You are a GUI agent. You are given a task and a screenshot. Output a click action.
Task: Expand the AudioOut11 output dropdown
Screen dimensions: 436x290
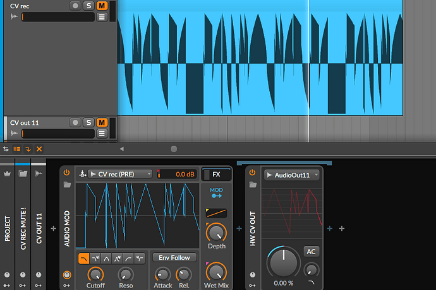[292, 174]
